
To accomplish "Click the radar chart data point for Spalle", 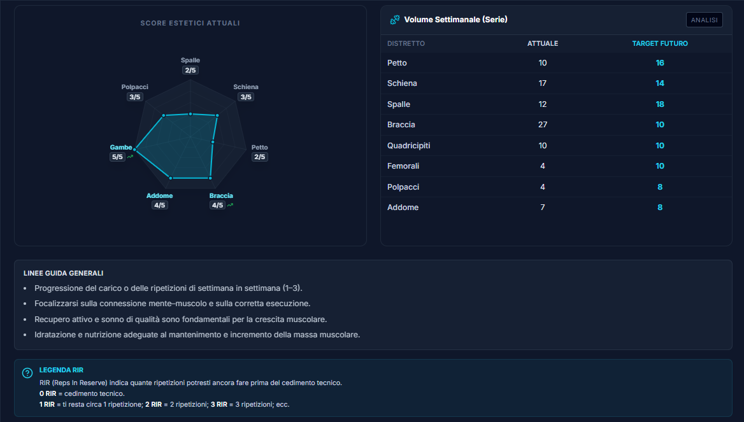I will (189, 114).
